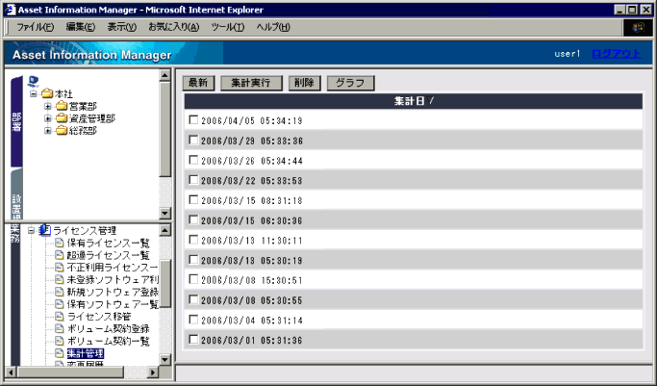The image size is (657, 386).
Task: Click the ログアウト link
Action: coord(616,54)
